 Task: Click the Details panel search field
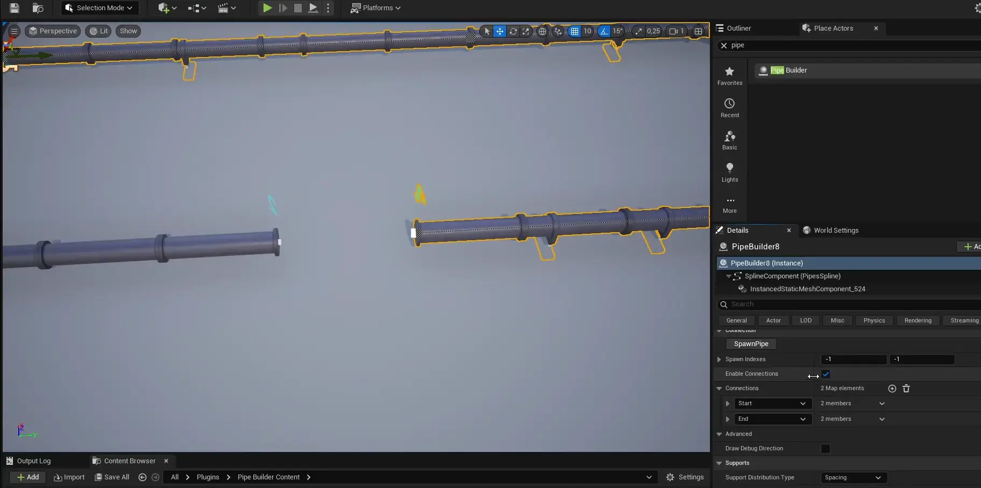pos(850,304)
